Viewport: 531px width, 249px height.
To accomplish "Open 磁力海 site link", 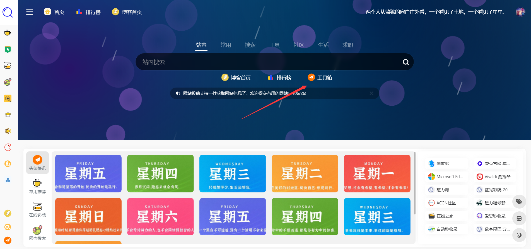I will pyautogui.click(x=446, y=190).
